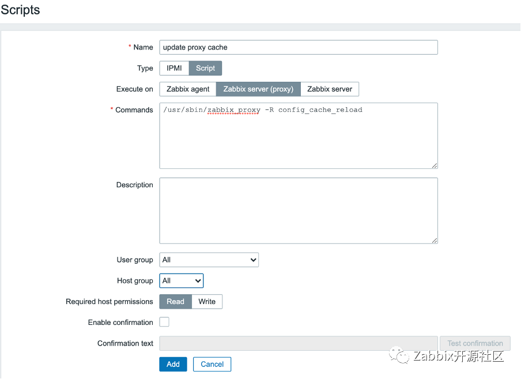Click the Commands field label
The height and width of the screenshot is (379, 521).
pos(134,110)
